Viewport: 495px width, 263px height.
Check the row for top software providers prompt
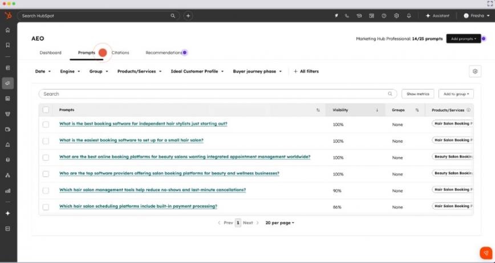tap(46, 174)
